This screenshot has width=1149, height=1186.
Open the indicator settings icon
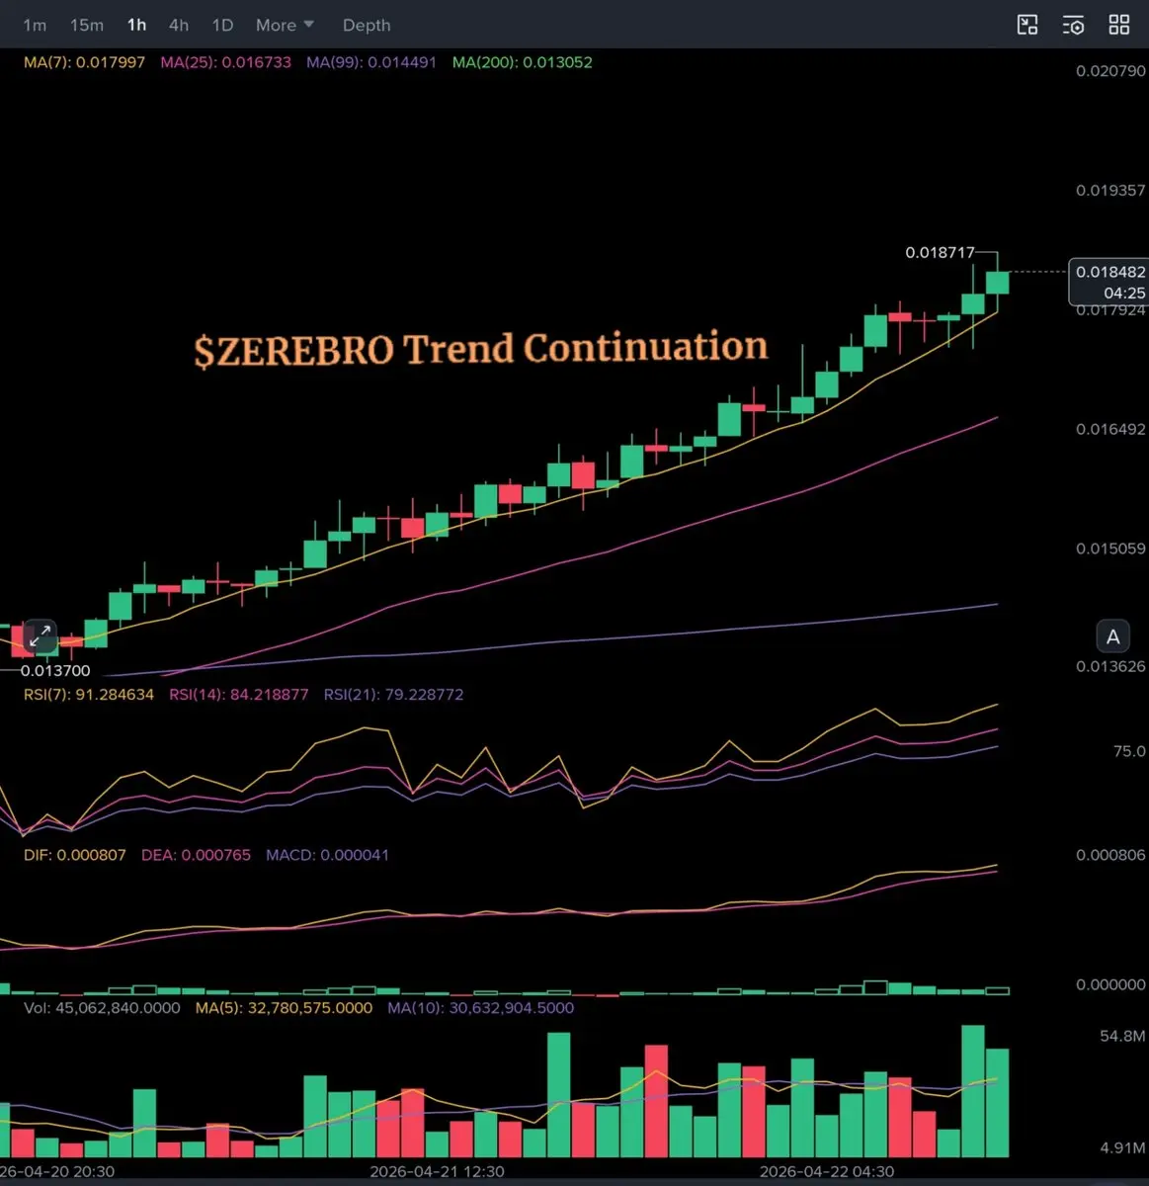tap(1073, 25)
